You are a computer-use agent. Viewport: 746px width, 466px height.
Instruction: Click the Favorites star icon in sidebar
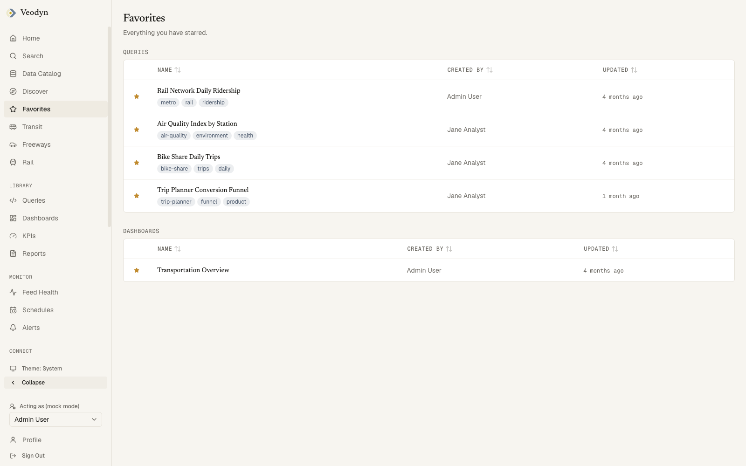pos(13,109)
